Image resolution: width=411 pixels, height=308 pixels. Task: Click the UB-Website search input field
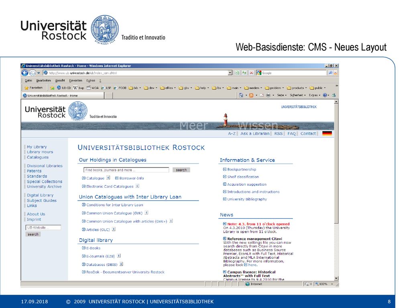[43, 227]
